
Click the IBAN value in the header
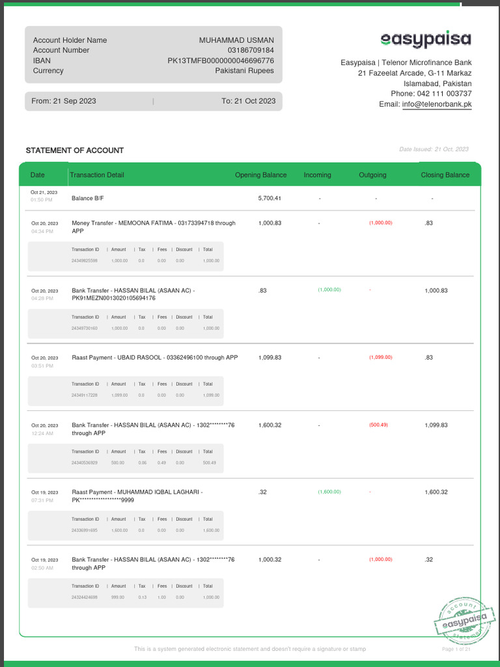point(221,61)
